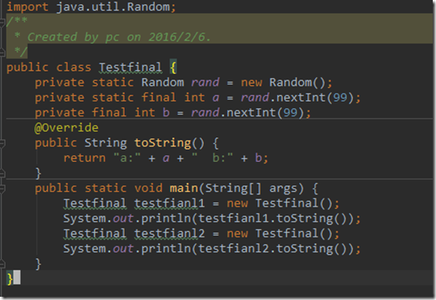Screen dimensions: 436x300
Task: Click the void keyword in the main signature
Action: (x=148, y=188)
